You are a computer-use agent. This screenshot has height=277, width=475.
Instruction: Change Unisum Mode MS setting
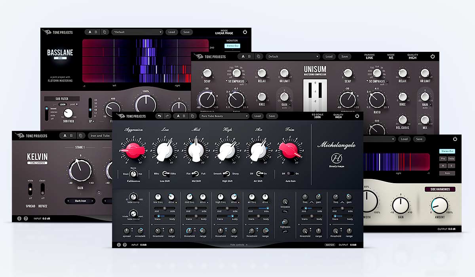point(391,57)
